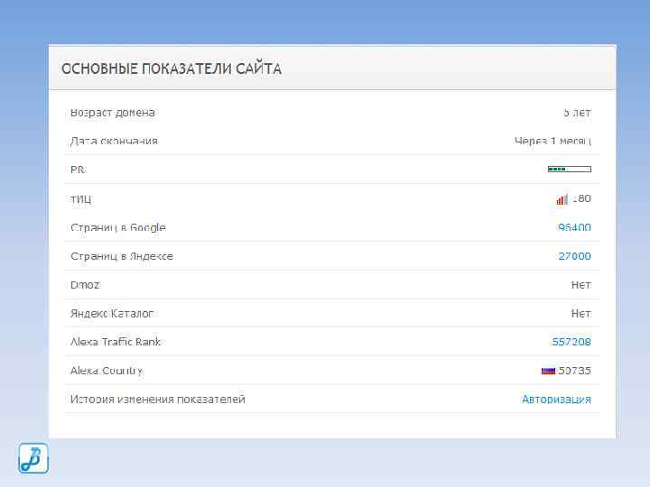The width and height of the screenshot is (650, 487).
Task: Select the 'Дата окончания' row label
Action: tap(115, 142)
